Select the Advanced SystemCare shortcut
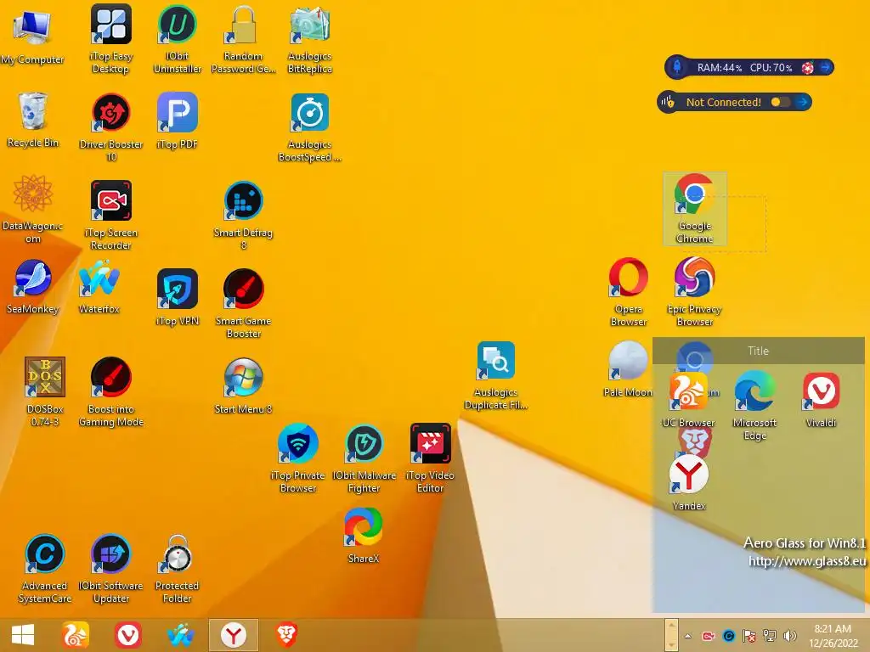 pos(45,569)
